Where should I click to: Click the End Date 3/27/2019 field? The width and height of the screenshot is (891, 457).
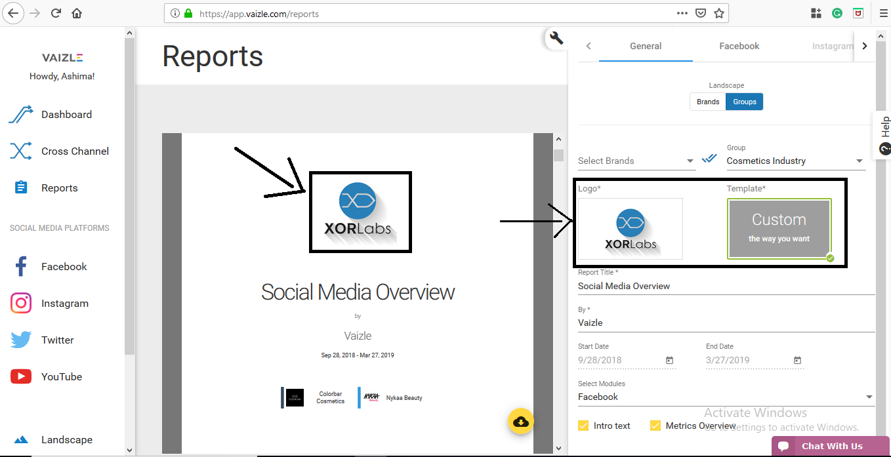755,360
